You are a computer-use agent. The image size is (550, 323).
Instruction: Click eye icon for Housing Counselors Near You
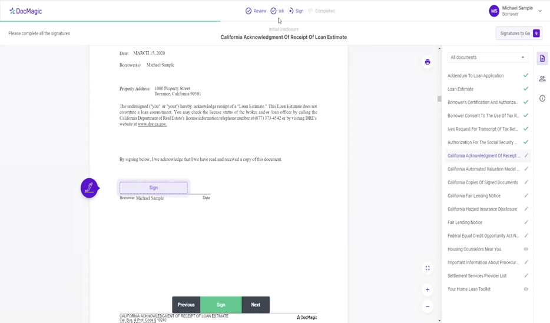[x=526, y=249]
